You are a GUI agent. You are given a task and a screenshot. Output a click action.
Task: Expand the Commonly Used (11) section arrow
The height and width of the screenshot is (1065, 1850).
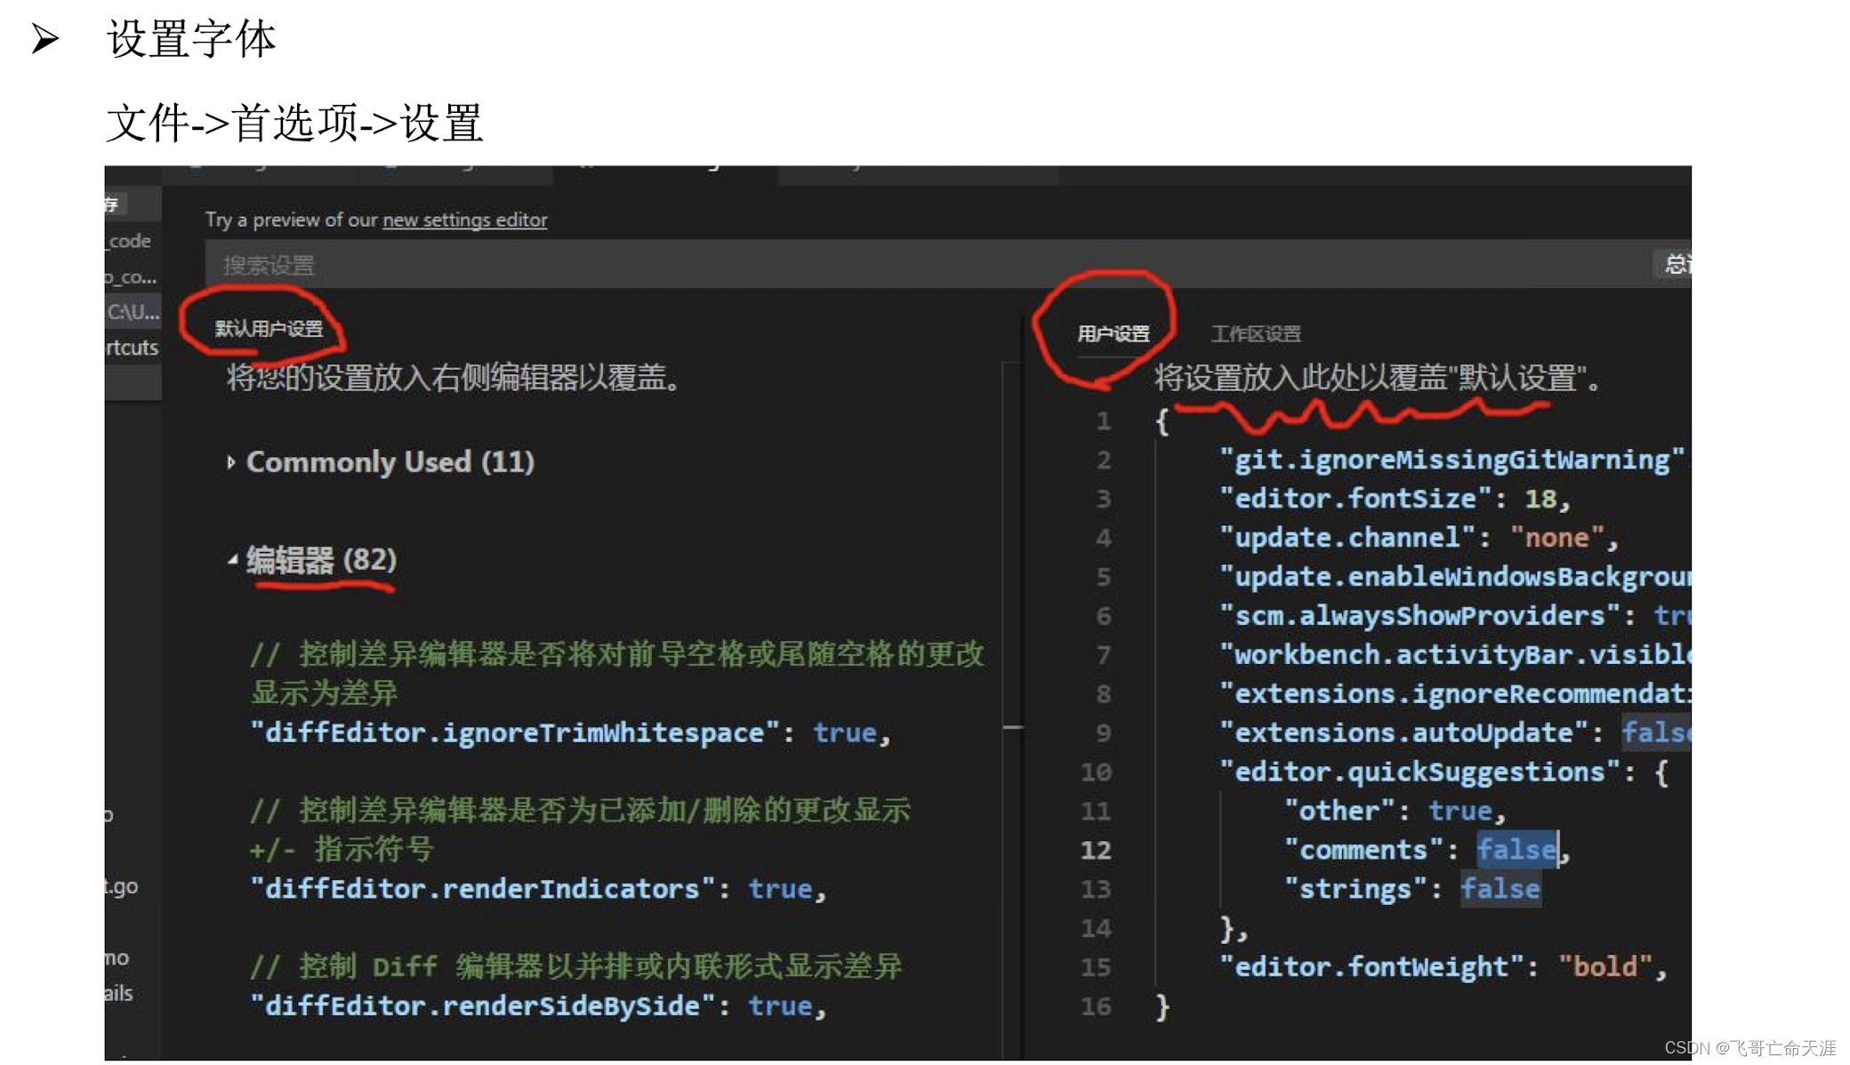230,462
